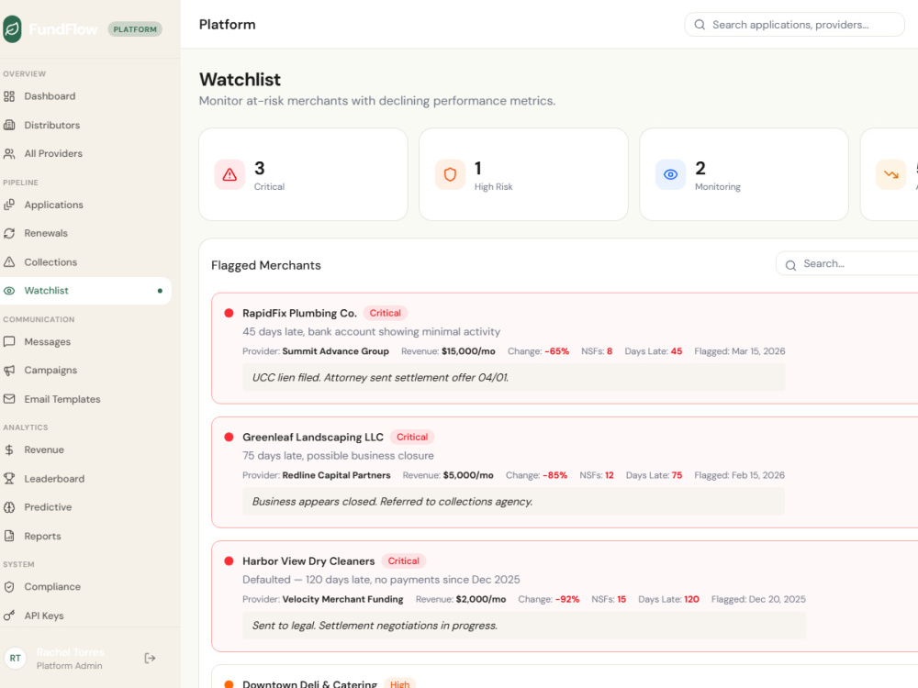Click the Applications icon in sidebar
Screen dimensions: 918x688
pyautogui.click(x=9, y=205)
